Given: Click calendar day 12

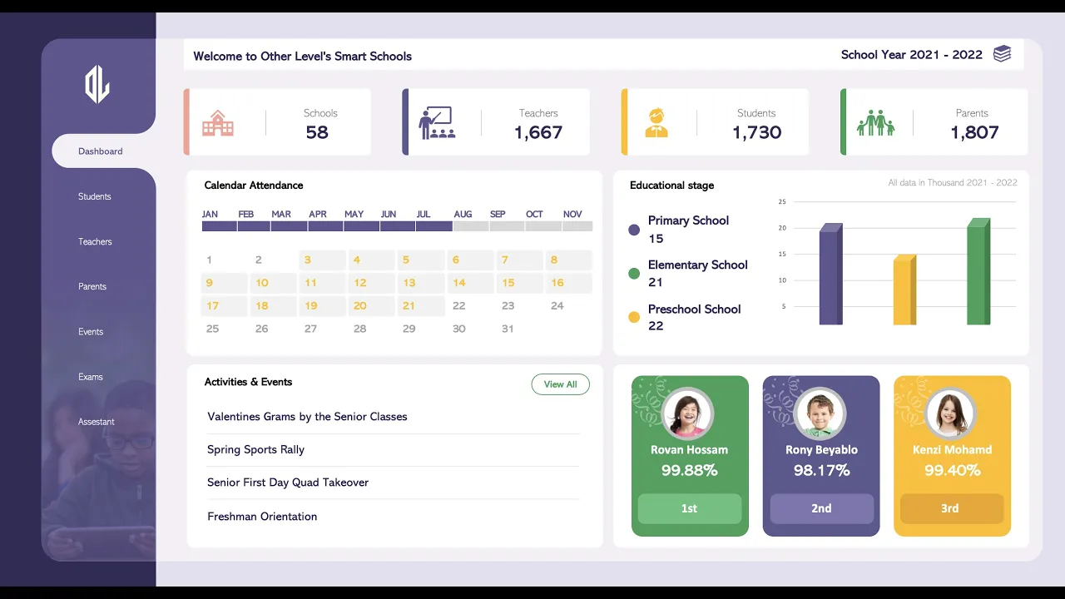Looking at the screenshot, I should tap(371, 283).
